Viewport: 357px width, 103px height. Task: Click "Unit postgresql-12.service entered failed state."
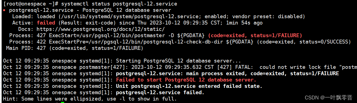[x=189, y=86]
